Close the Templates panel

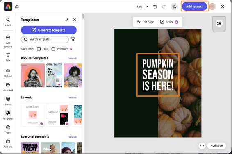pyautogui.click(x=75, y=20)
